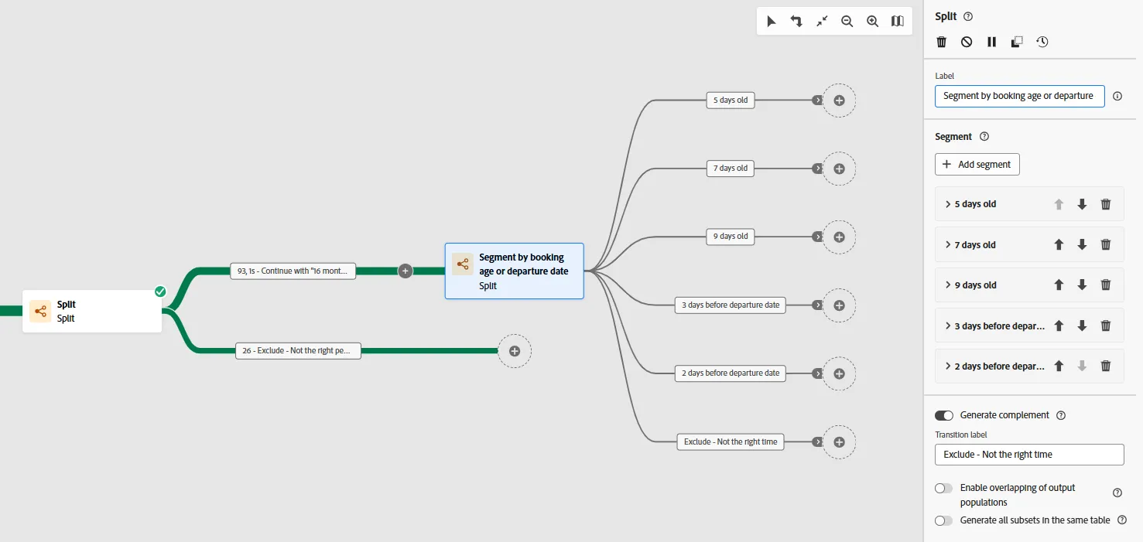1143x542 pixels.
Task: Enable overlapping of output populations
Action: [944, 488]
